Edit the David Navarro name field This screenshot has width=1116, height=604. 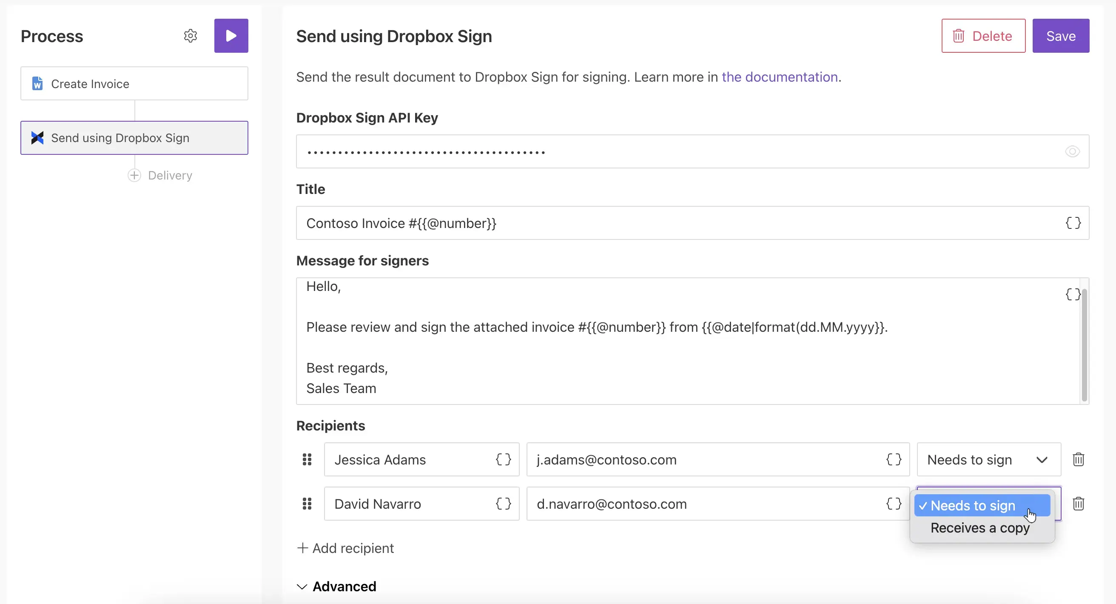[x=421, y=504]
